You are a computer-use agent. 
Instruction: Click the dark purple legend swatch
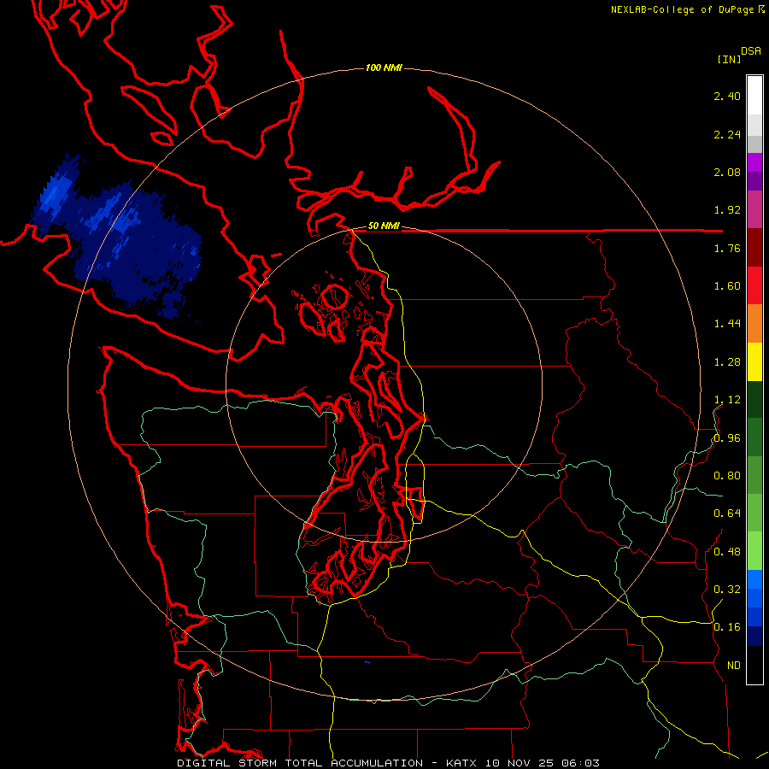[754, 181]
